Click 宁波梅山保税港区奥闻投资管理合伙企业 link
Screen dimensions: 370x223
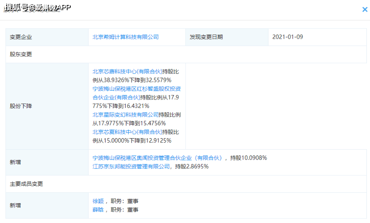pyautogui.click(x=157, y=158)
